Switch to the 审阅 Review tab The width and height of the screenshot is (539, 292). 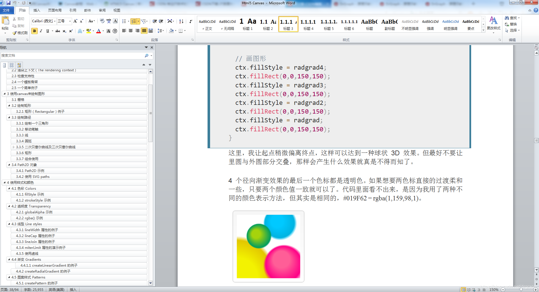(x=102, y=10)
